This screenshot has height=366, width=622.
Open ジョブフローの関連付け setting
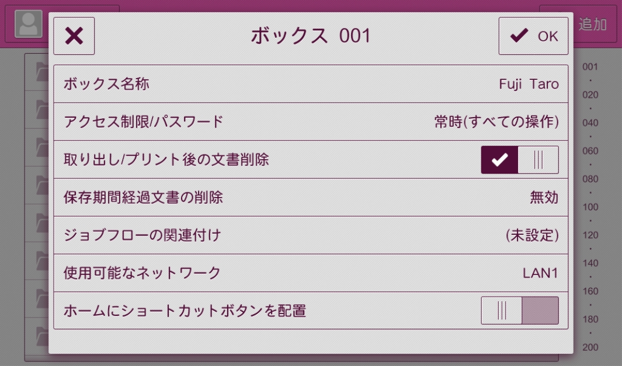310,235
